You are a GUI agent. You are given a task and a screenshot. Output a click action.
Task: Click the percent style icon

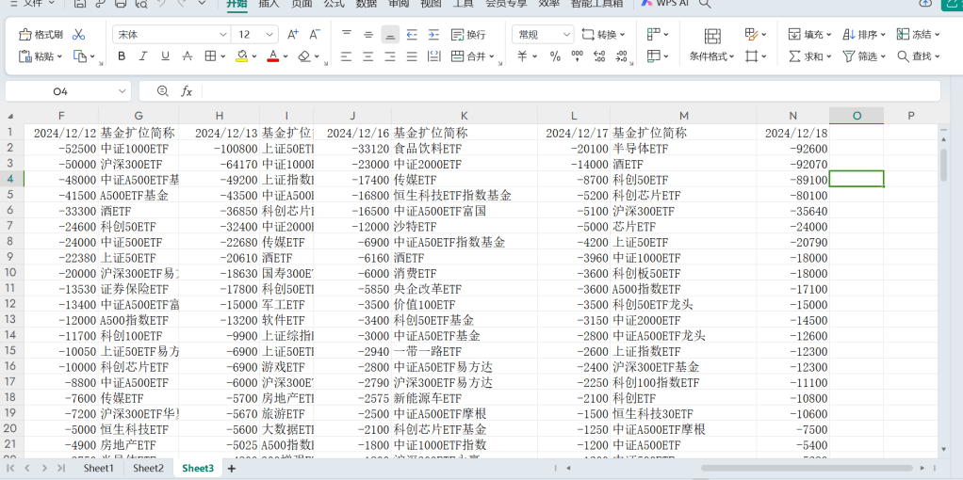click(554, 56)
